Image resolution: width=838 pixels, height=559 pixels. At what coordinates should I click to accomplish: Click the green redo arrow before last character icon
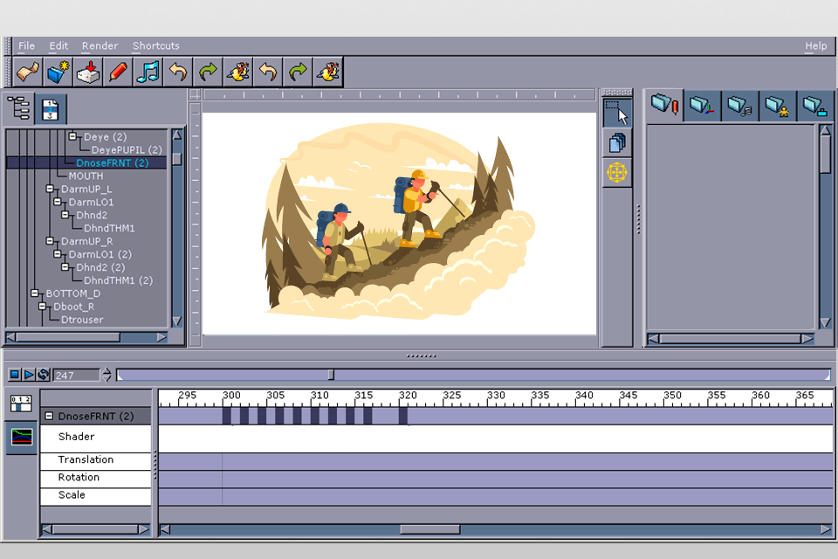(x=298, y=72)
